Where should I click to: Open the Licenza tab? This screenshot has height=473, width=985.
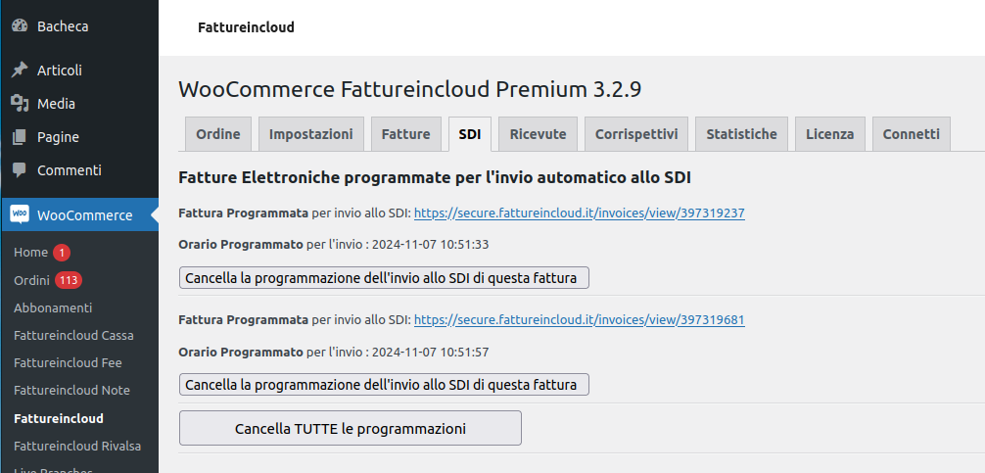tap(830, 134)
